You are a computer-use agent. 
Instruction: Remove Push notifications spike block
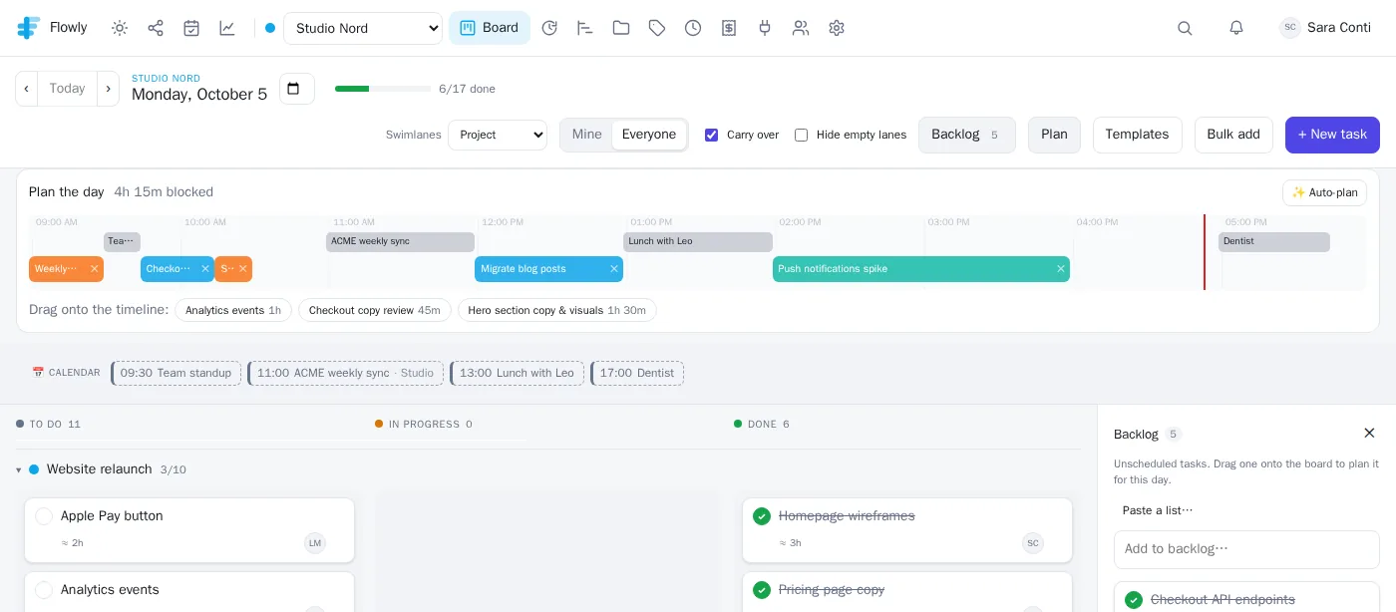point(1061,269)
